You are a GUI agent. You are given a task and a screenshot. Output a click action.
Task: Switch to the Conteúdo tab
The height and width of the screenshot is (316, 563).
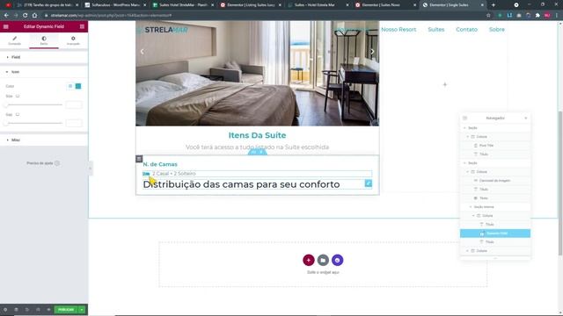[15, 40]
